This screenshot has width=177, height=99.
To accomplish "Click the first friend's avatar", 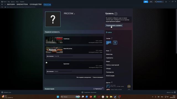I will [108, 86].
